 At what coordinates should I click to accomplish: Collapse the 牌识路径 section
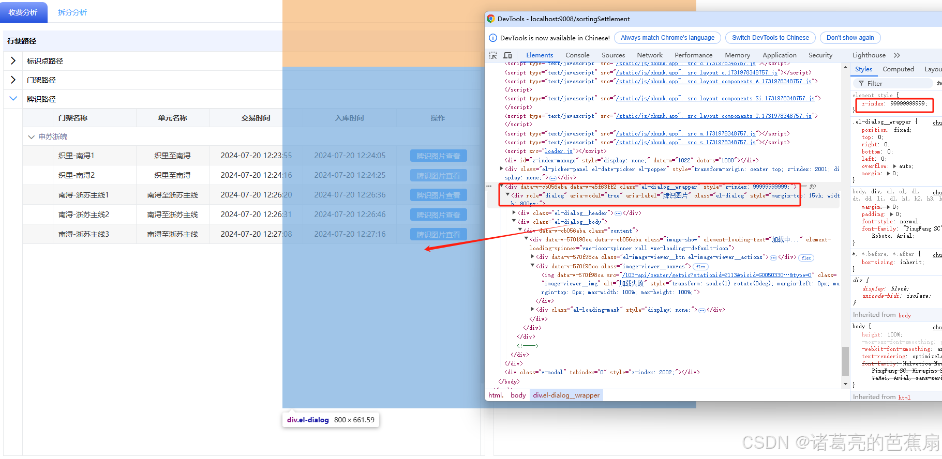click(13, 99)
